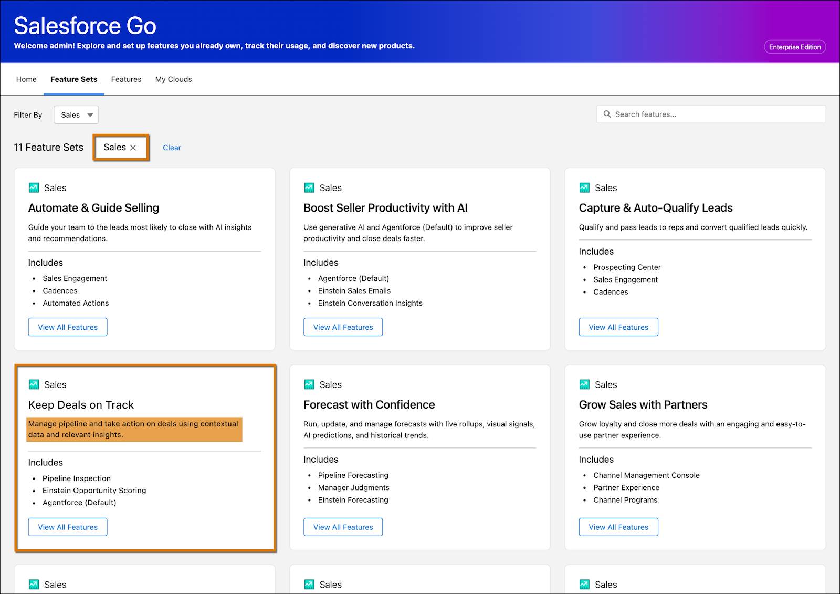View All Features for Automate & Guide Selling
840x594 pixels.
68,327
